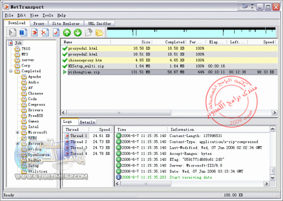The height and width of the screenshot is (201, 283).
Task: Click the job list scroll right arrow
Action: point(274,113)
